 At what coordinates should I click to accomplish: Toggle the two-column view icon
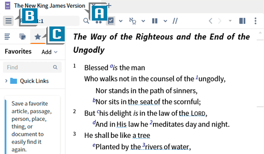[x=155, y=21]
